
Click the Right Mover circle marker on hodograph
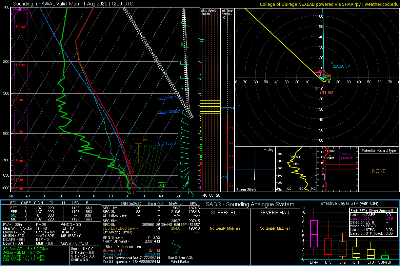[x=317, y=88]
